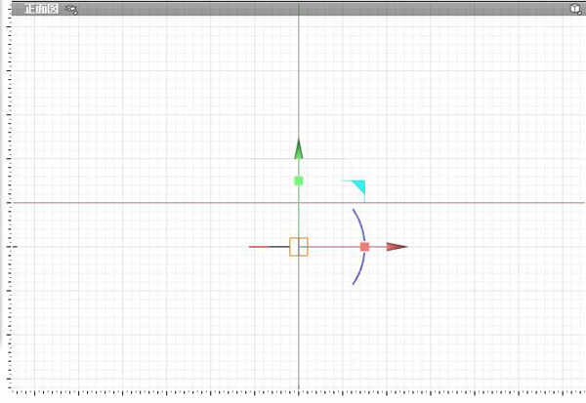Screen dimensions: 586x403
Task: Click the cube view icon in header corner
Action: (x=575, y=9)
